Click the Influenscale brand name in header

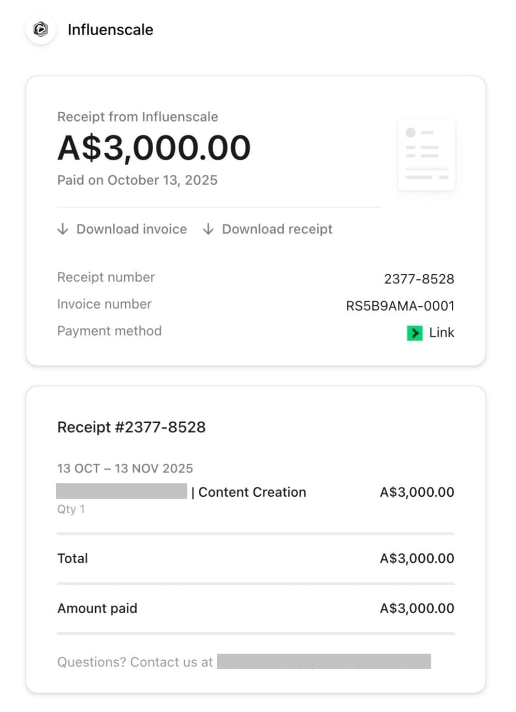(110, 30)
